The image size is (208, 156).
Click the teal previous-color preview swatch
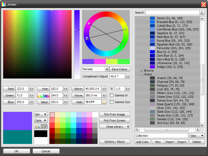coord(18,137)
